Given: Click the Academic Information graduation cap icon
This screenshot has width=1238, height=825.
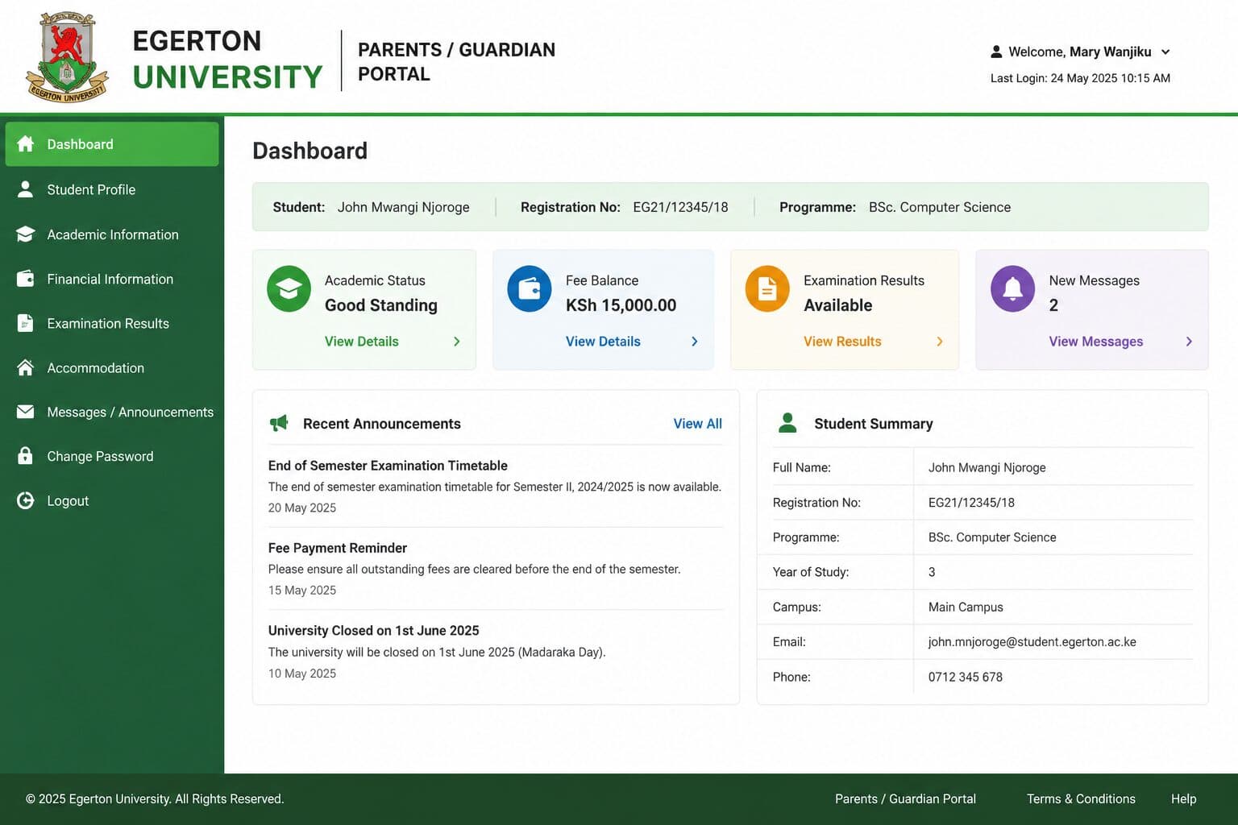Looking at the screenshot, I should pyautogui.click(x=26, y=234).
